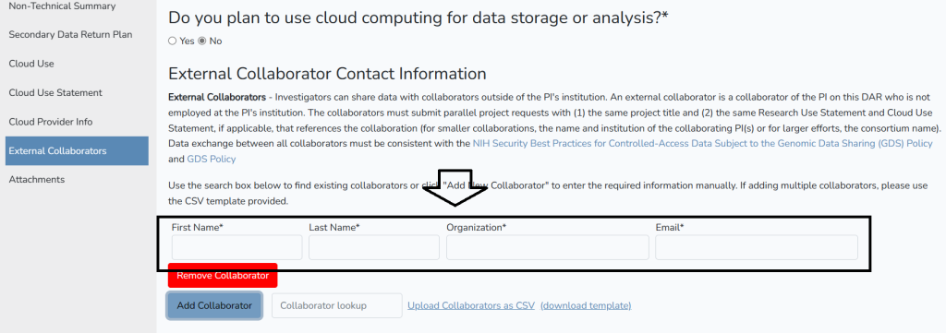
Task: Go to Attachments section
Action: pos(37,180)
